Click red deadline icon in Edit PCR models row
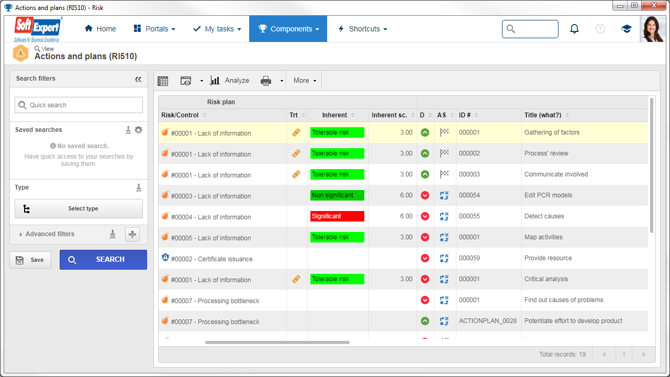This screenshot has height=377, width=670. tap(425, 195)
